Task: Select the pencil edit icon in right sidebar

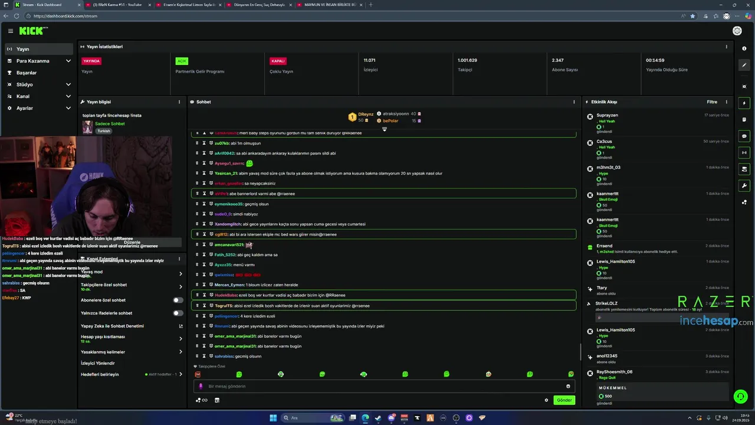Action: (x=744, y=65)
